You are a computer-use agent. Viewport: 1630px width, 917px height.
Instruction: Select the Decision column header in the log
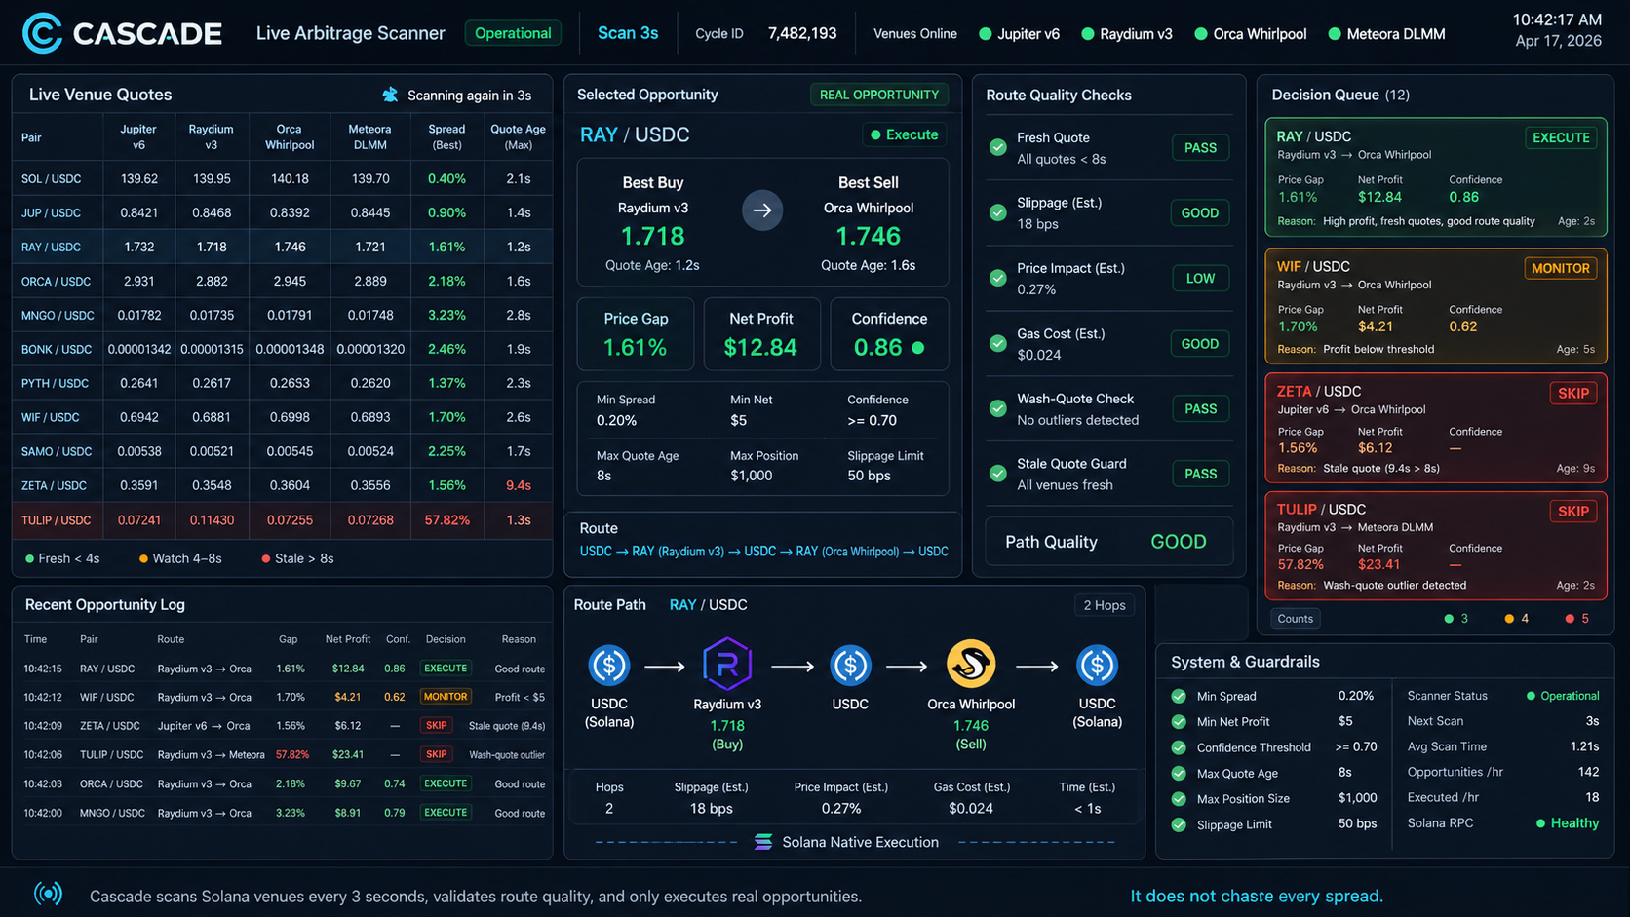[x=446, y=639]
